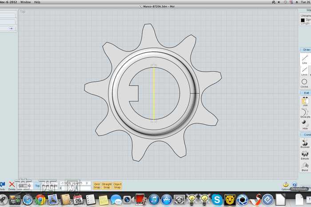311x207 pixels.
Task: Open Google Chrome from the Dock
Action: click(x=40, y=200)
